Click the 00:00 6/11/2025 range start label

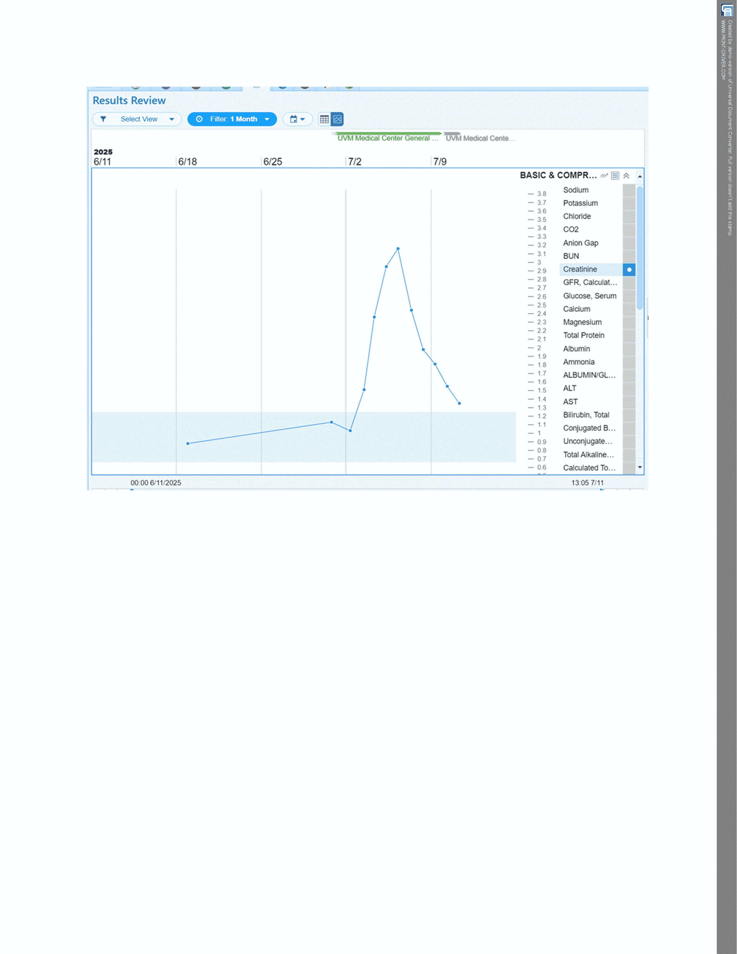pos(155,483)
